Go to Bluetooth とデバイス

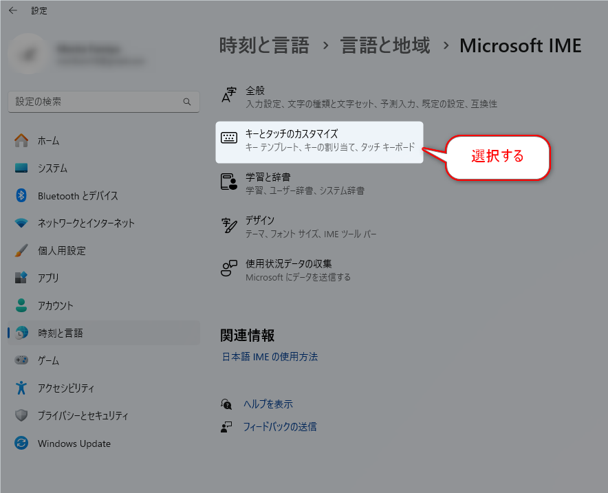tap(104, 195)
